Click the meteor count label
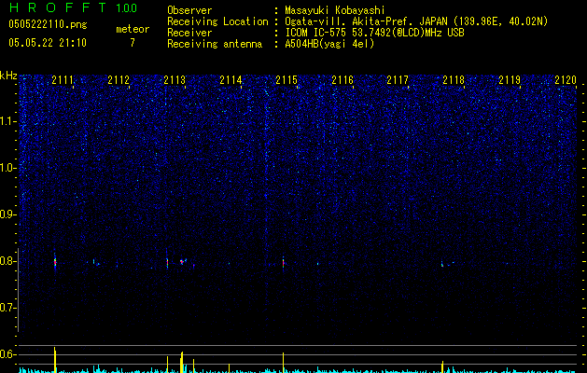Image resolution: width=587 pixels, height=373 pixels. tap(133, 29)
